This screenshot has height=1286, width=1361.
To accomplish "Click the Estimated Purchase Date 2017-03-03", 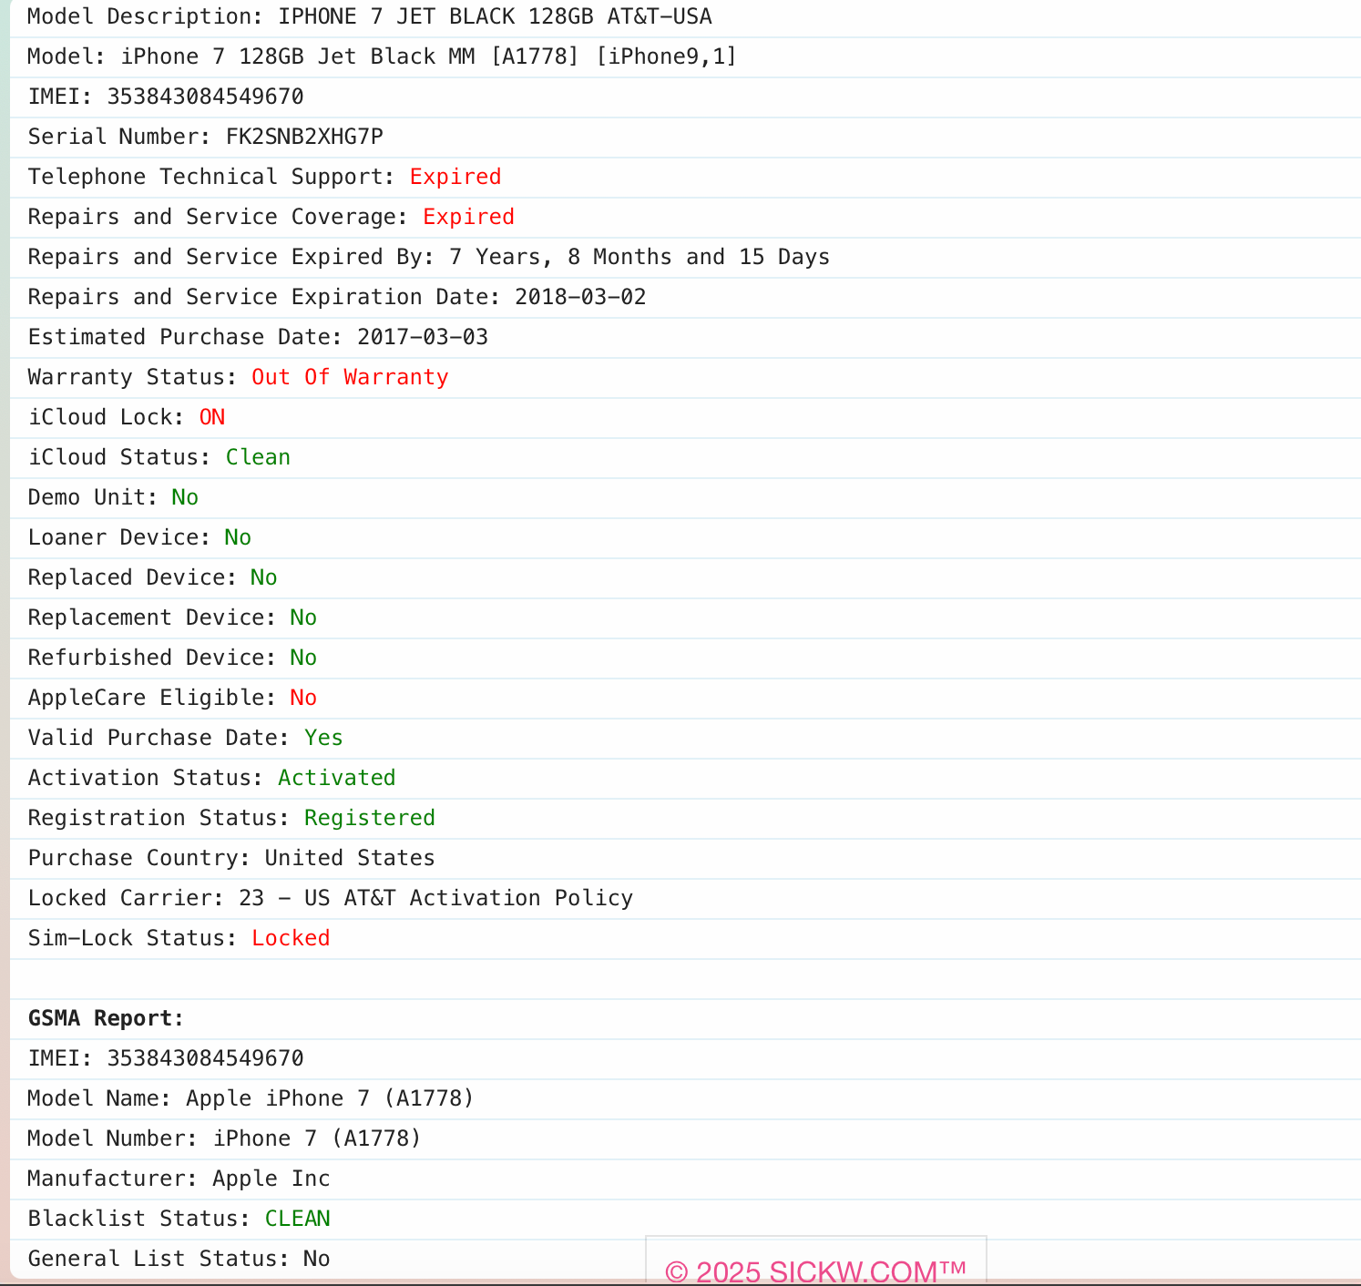I will click(423, 337).
